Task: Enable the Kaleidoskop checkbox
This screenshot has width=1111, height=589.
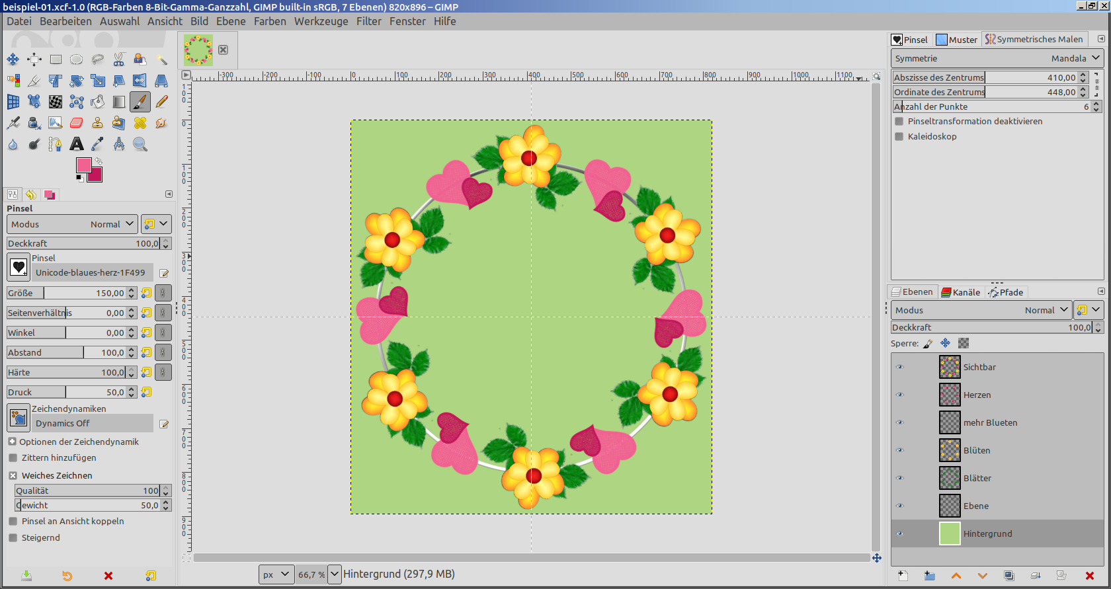Action: pyautogui.click(x=899, y=137)
